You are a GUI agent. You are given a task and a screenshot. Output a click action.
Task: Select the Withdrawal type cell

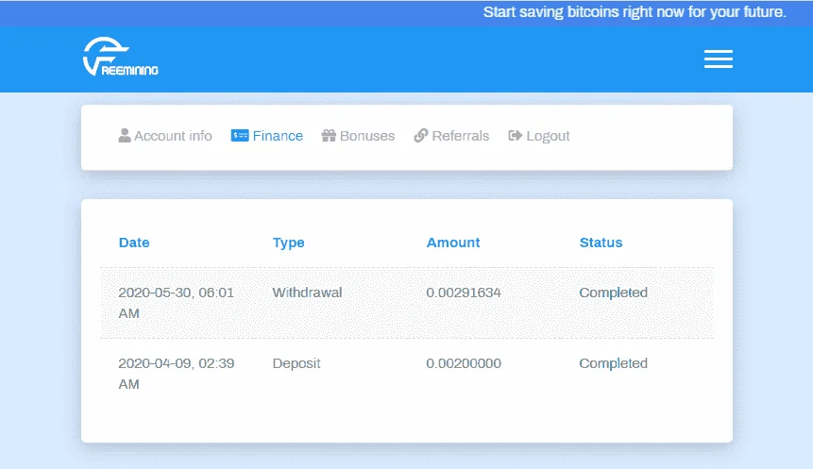click(x=308, y=293)
